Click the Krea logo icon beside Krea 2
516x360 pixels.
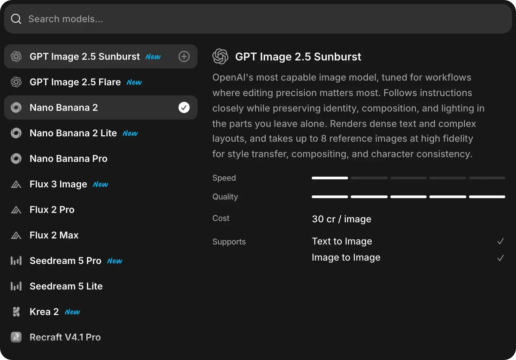(x=16, y=312)
